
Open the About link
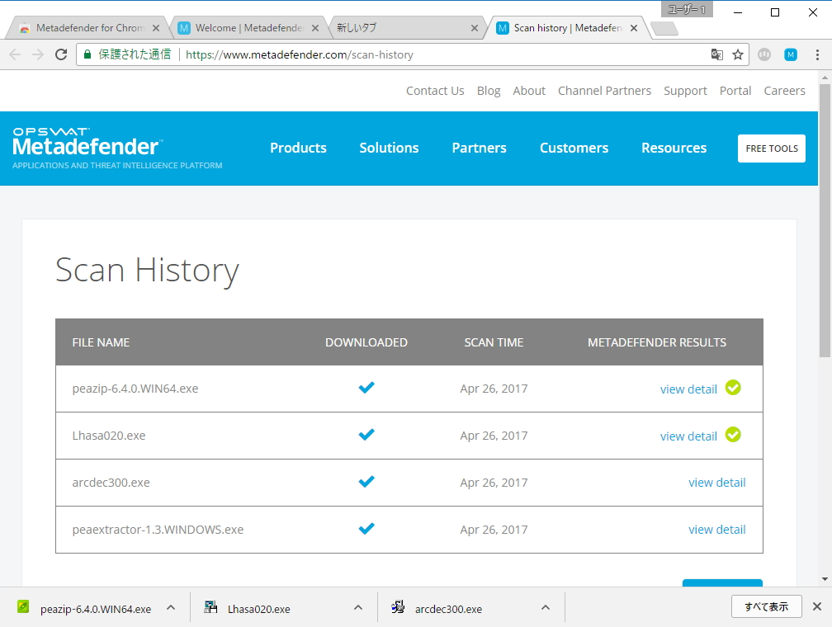[x=529, y=91]
